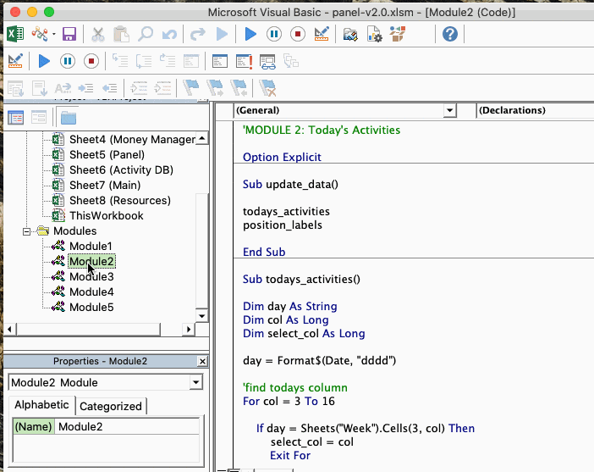
Task: Switch to Excel using the View Microsoft Excel icon
Action: click(15, 34)
